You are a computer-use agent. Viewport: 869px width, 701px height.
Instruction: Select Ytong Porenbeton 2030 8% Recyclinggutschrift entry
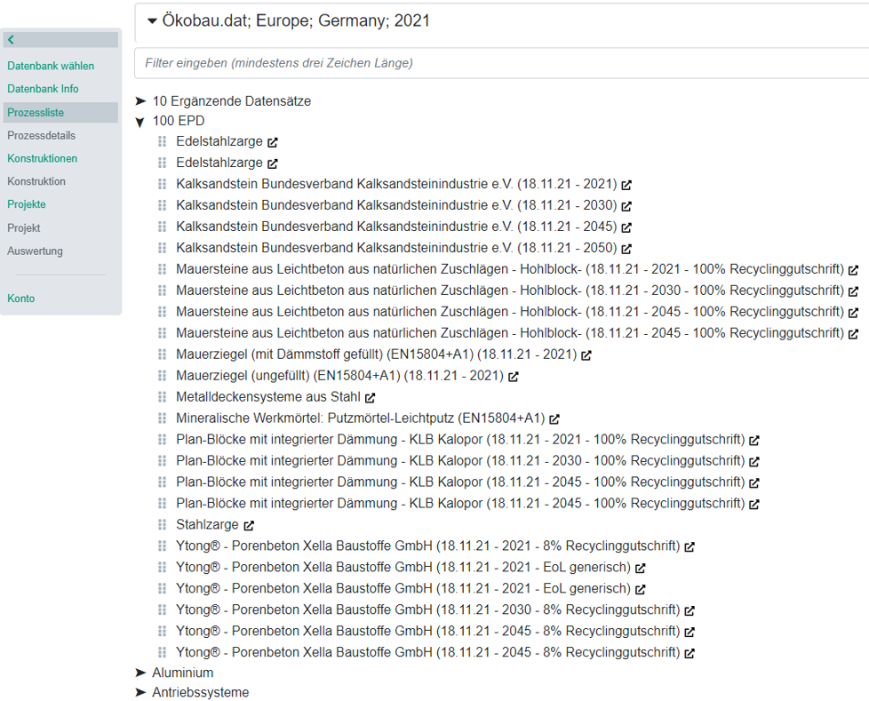(428, 609)
